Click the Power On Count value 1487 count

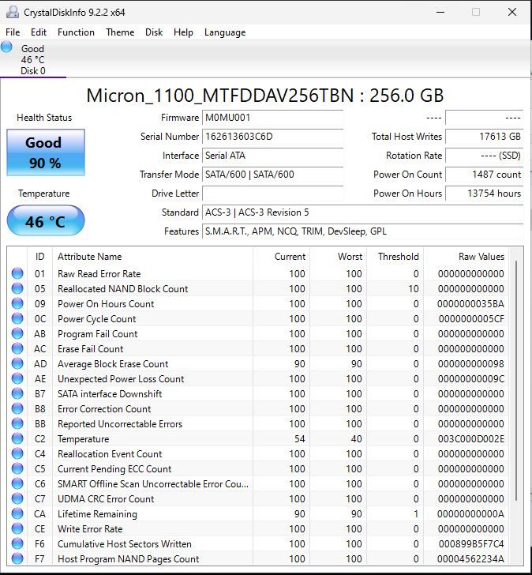tap(485, 175)
